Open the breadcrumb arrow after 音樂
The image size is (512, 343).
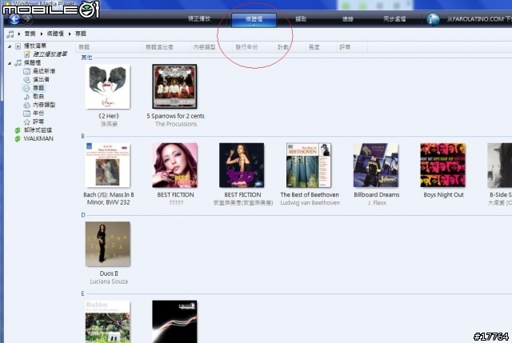pyautogui.click(x=42, y=34)
